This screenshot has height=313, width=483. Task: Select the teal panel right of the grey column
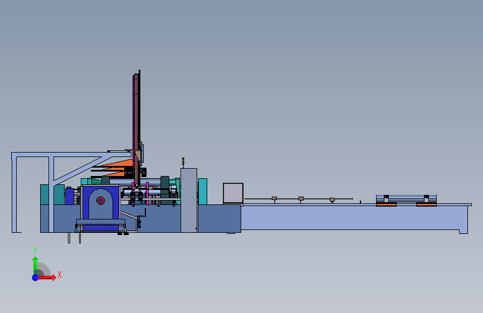pyautogui.click(x=203, y=192)
